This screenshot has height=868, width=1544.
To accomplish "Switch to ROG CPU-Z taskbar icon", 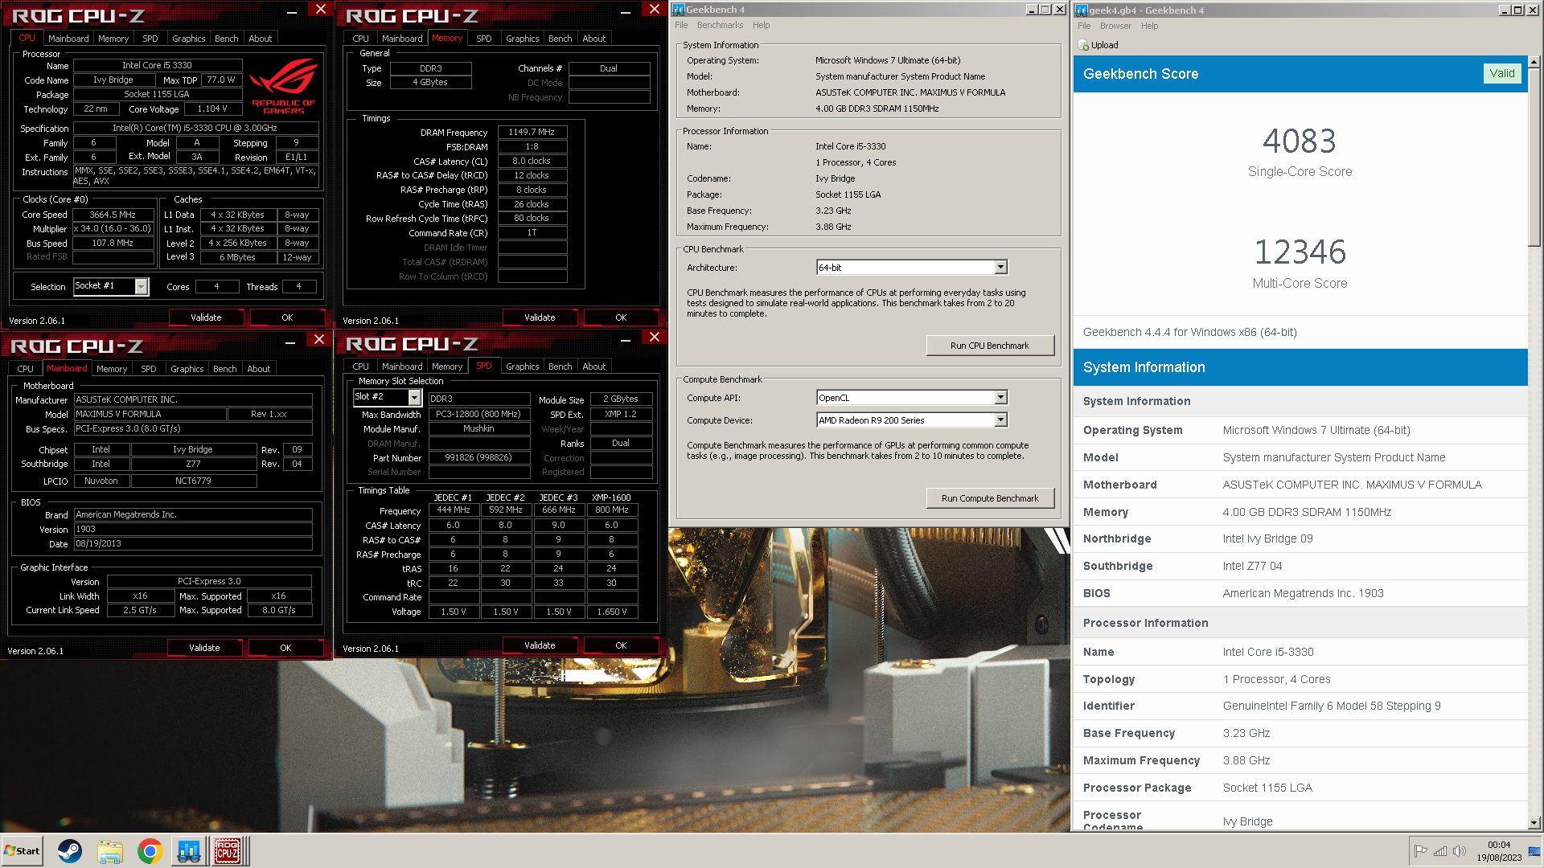I will click(x=228, y=851).
